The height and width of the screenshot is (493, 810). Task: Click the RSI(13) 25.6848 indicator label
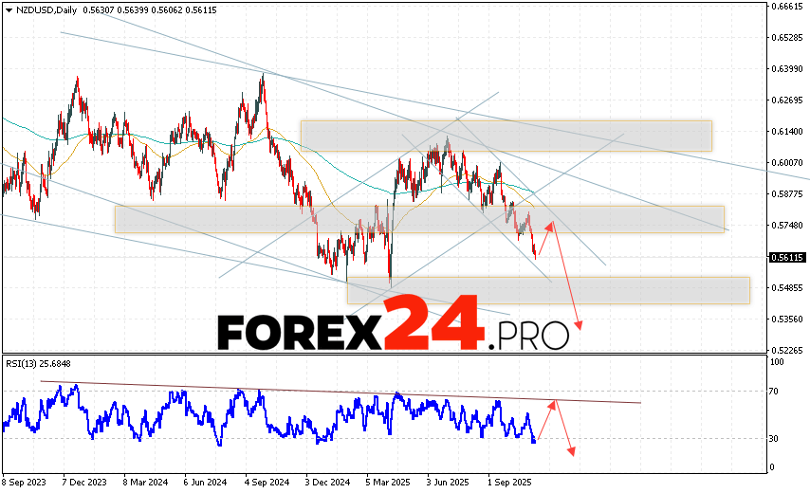(40, 364)
